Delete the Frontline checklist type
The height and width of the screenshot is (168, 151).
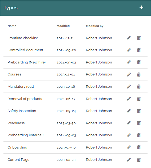point(139,38)
